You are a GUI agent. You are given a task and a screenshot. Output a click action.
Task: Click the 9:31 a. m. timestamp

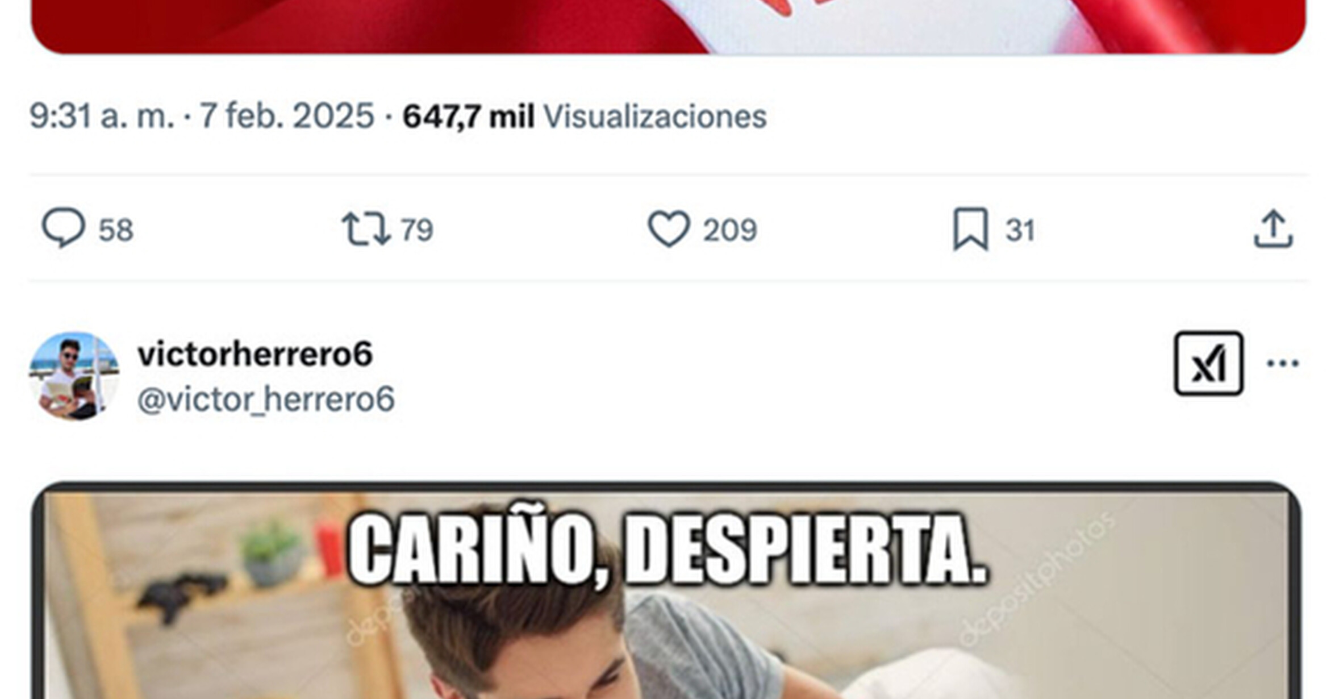tap(102, 116)
